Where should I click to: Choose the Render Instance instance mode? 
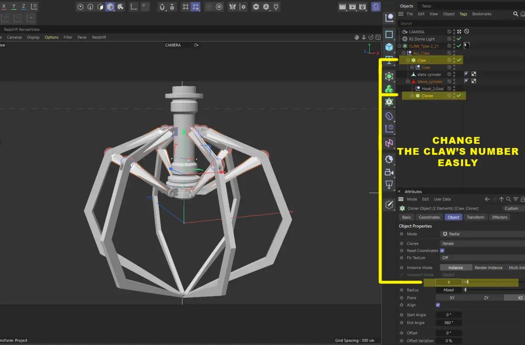coord(489,268)
